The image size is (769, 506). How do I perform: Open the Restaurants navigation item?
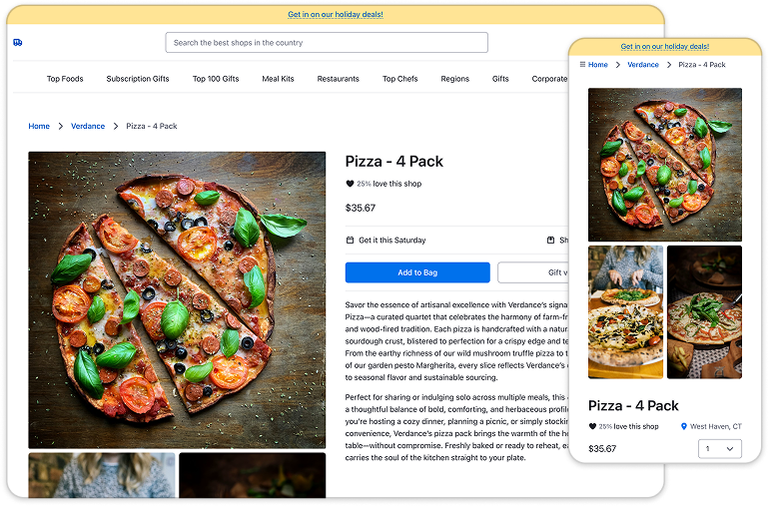[338, 79]
